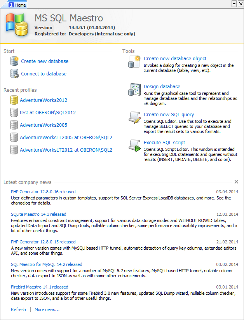The width and height of the screenshot is (244, 320).
Task: Open the More news link
Action: pyautogui.click(x=47, y=310)
